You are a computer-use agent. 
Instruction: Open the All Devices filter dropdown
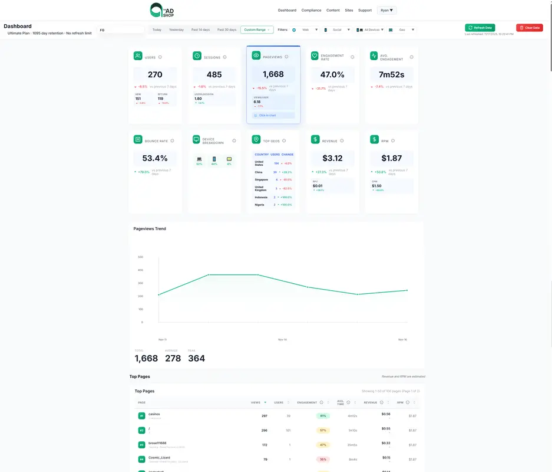point(369,29)
